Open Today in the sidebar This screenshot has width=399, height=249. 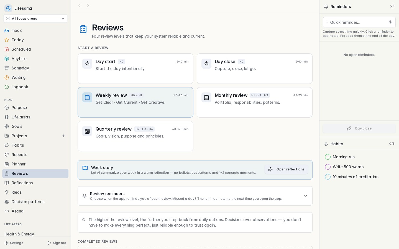(35, 40)
